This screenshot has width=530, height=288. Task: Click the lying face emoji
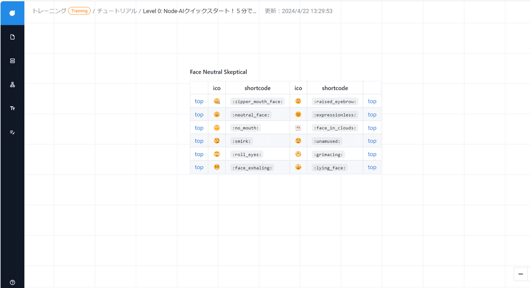[x=298, y=167]
